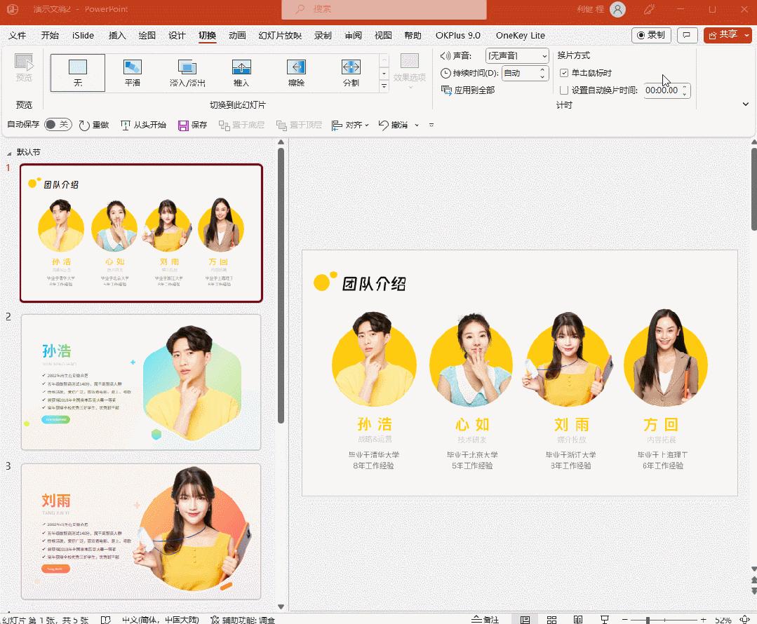Enable 设置自动换片时间 checkbox

pyautogui.click(x=564, y=90)
